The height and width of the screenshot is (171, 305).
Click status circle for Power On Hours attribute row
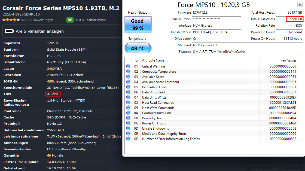[128, 123]
